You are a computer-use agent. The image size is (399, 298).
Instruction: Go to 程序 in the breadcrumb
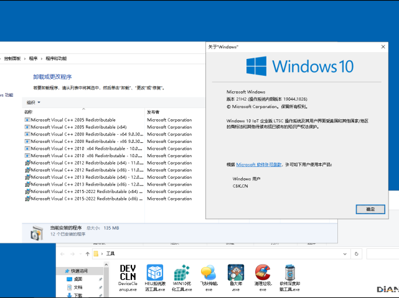[33, 58]
